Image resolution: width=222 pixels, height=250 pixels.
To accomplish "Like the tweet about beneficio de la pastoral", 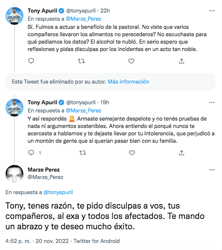I will [x=131, y=61].
